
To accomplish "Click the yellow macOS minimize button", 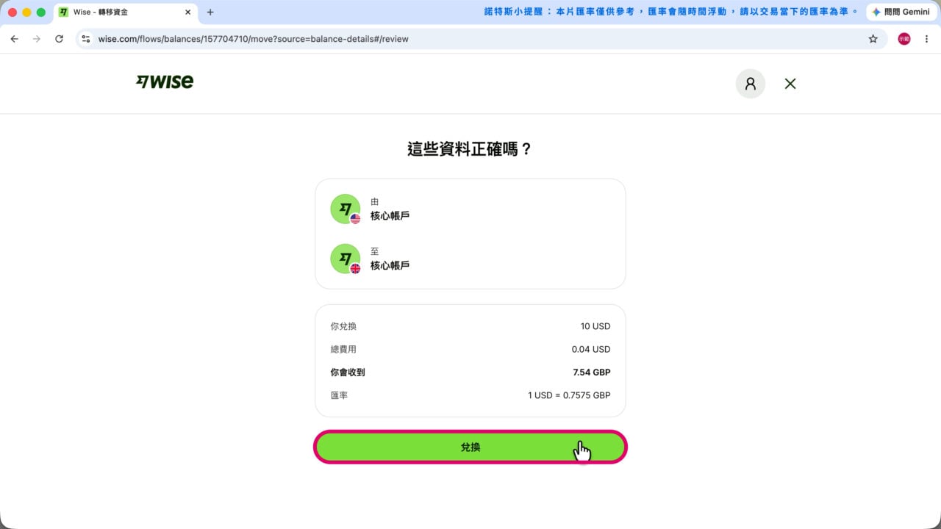I will pos(26,12).
